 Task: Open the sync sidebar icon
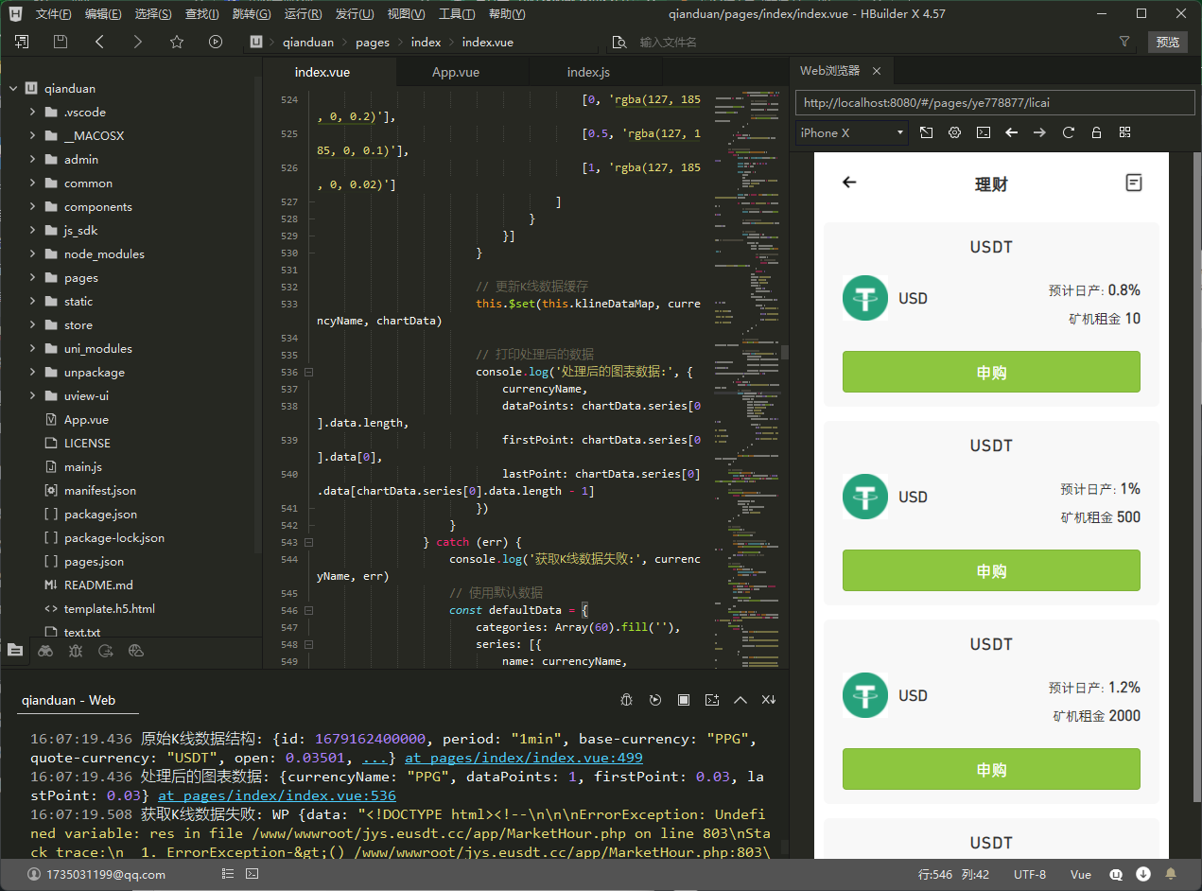(x=106, y=650)
